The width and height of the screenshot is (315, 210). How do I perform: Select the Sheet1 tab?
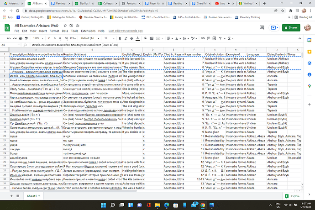[x=33, y=196]
